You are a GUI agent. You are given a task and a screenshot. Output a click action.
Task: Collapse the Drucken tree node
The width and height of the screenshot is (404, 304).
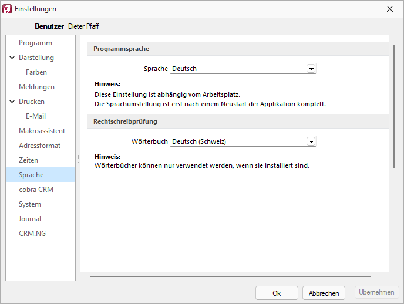click(12, 102)
